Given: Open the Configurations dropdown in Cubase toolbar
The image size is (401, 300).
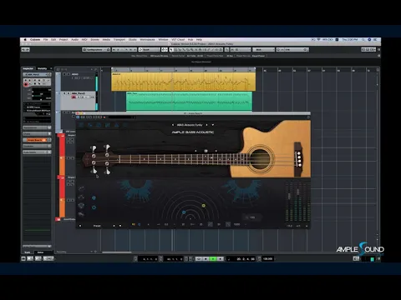Looking at the screenshot, I should tap(96, 50).
